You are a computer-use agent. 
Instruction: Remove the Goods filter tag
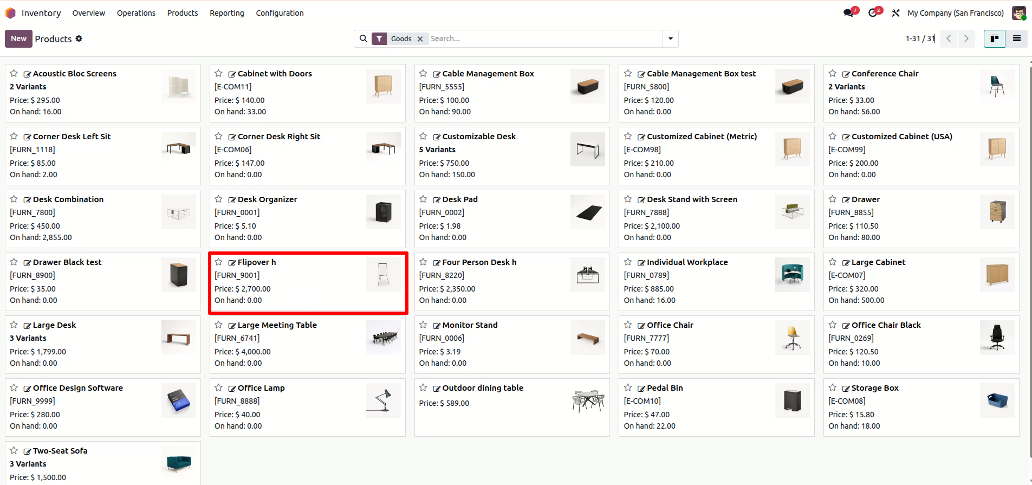point(420,39)
